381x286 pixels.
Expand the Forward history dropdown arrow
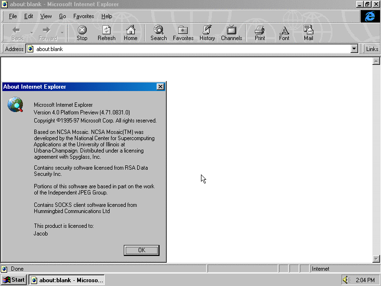(x=62, y=32)
